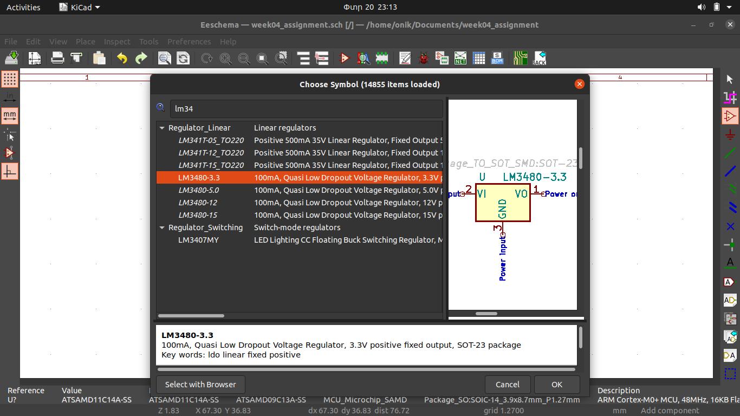The height and width of the screenshot is (416, 740).
Task: Select the Place Junction tool
Action: pos(730,245)
